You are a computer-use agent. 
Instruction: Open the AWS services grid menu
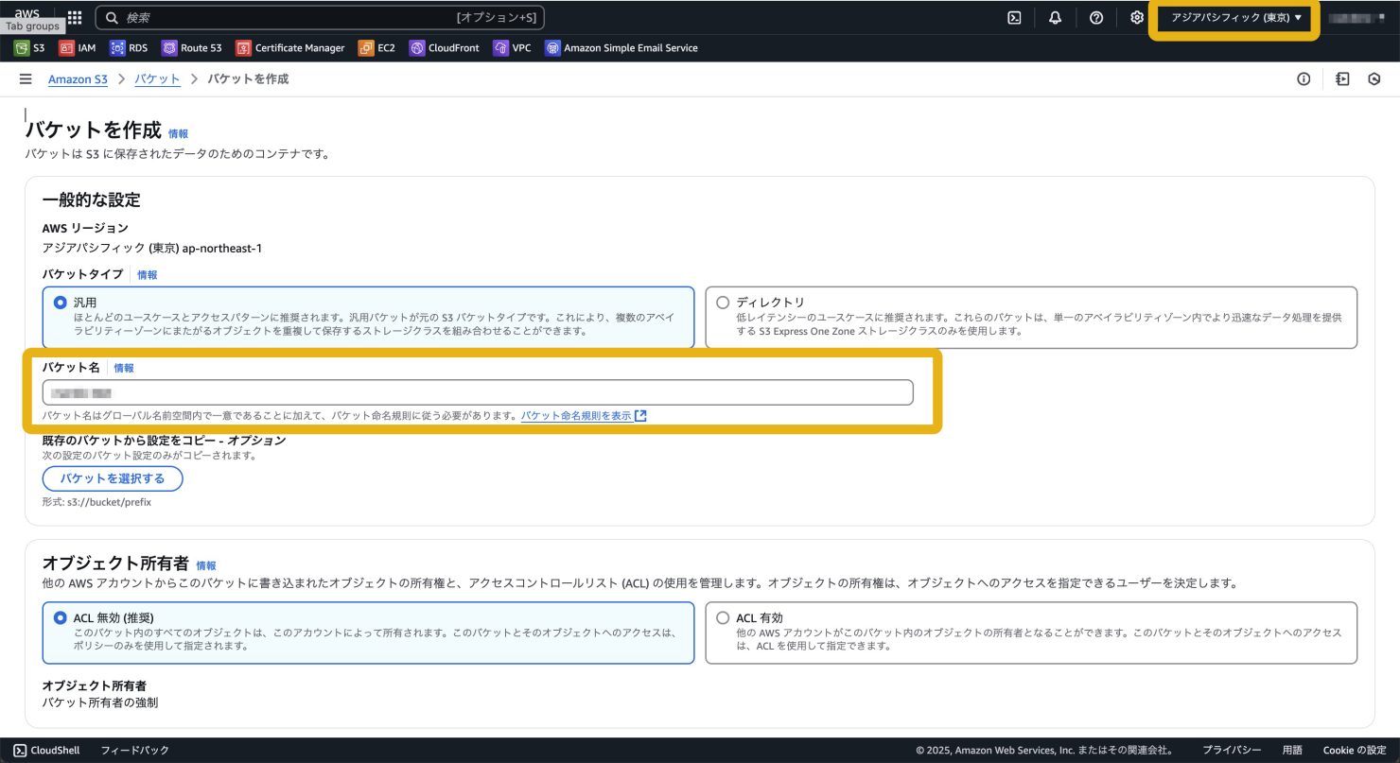tap(75, 17)
